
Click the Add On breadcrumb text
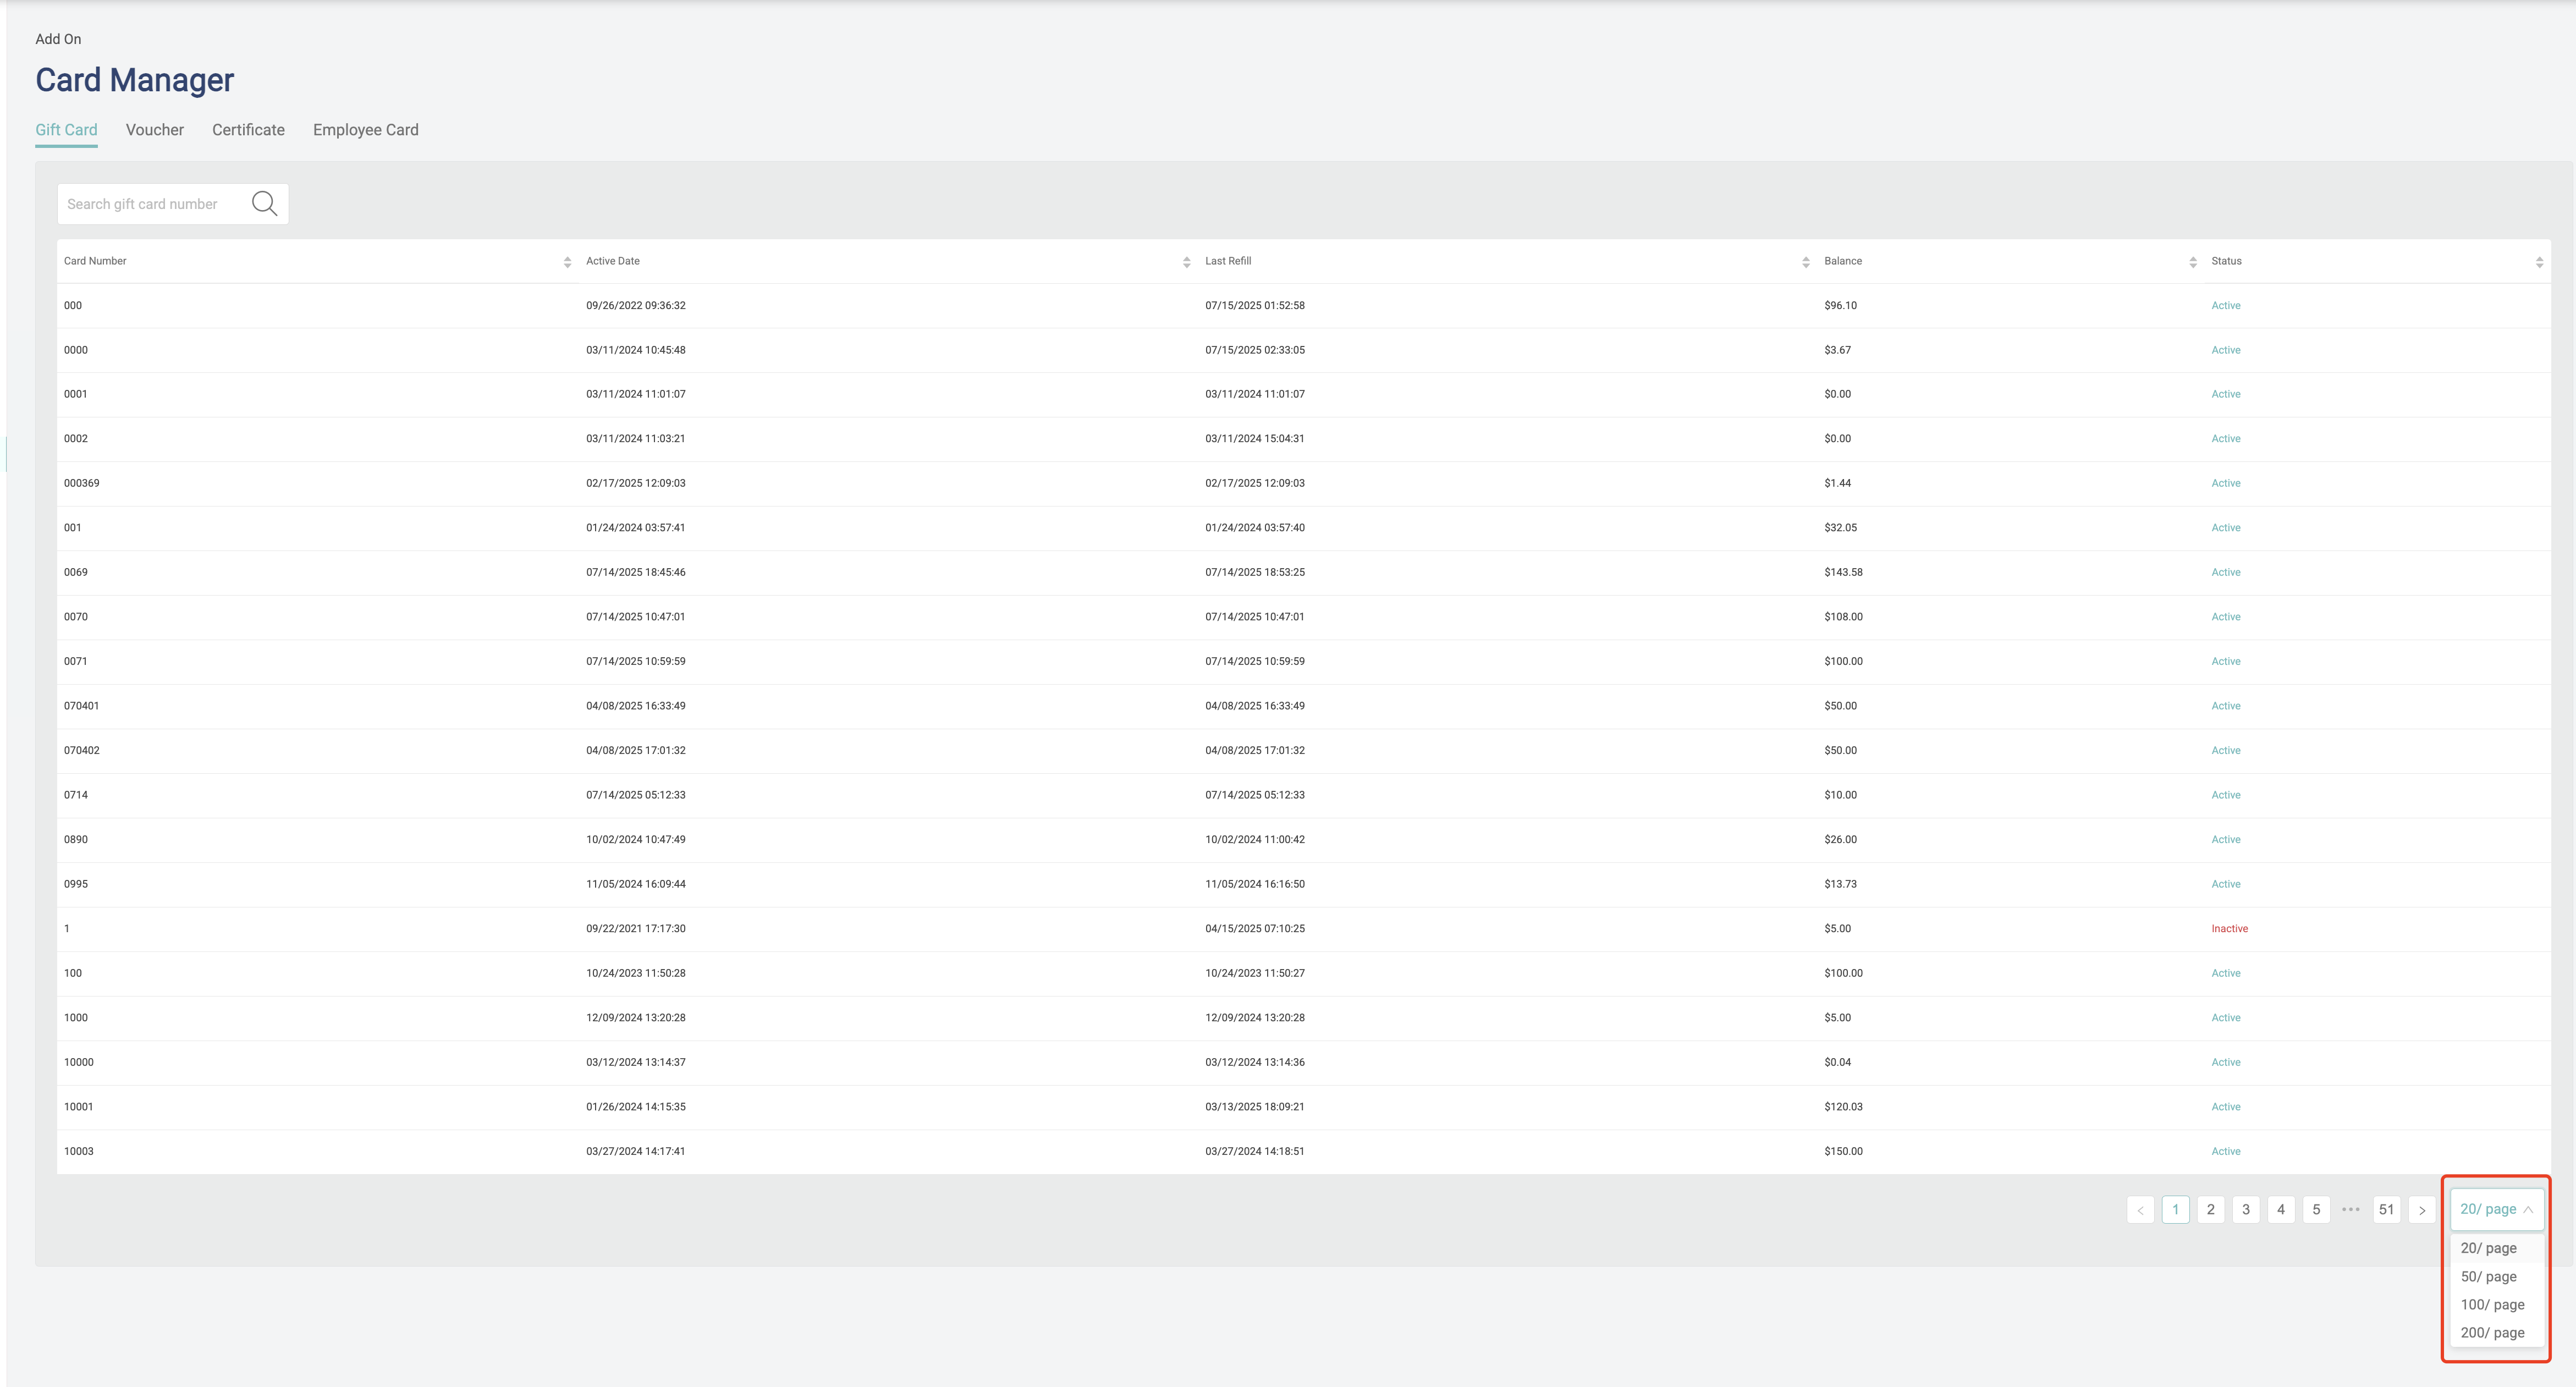pyautogui.click(x=58, y=39)
